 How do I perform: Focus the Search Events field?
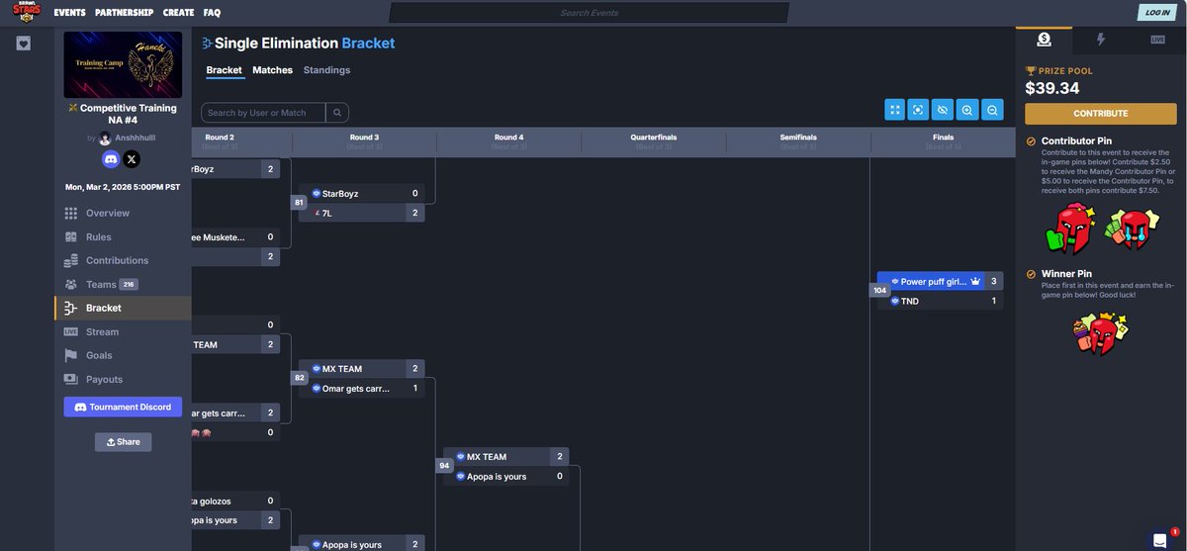click(589, 12)
